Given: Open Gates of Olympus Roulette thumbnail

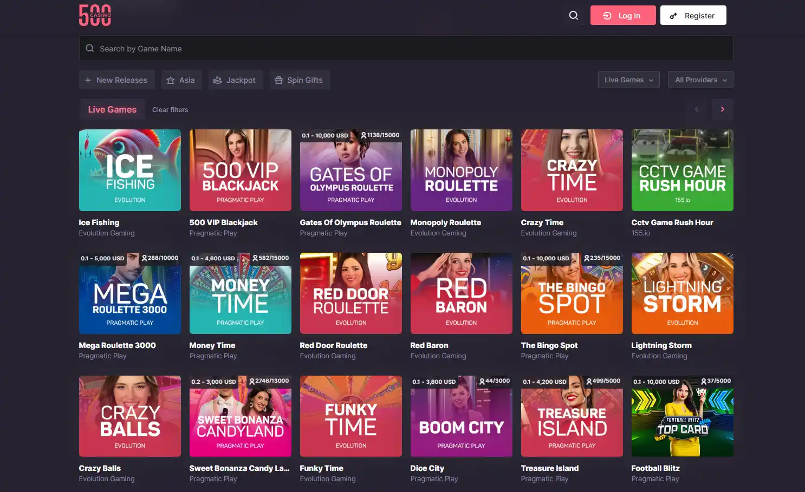Looking at the screenshot, I should 351,170.
